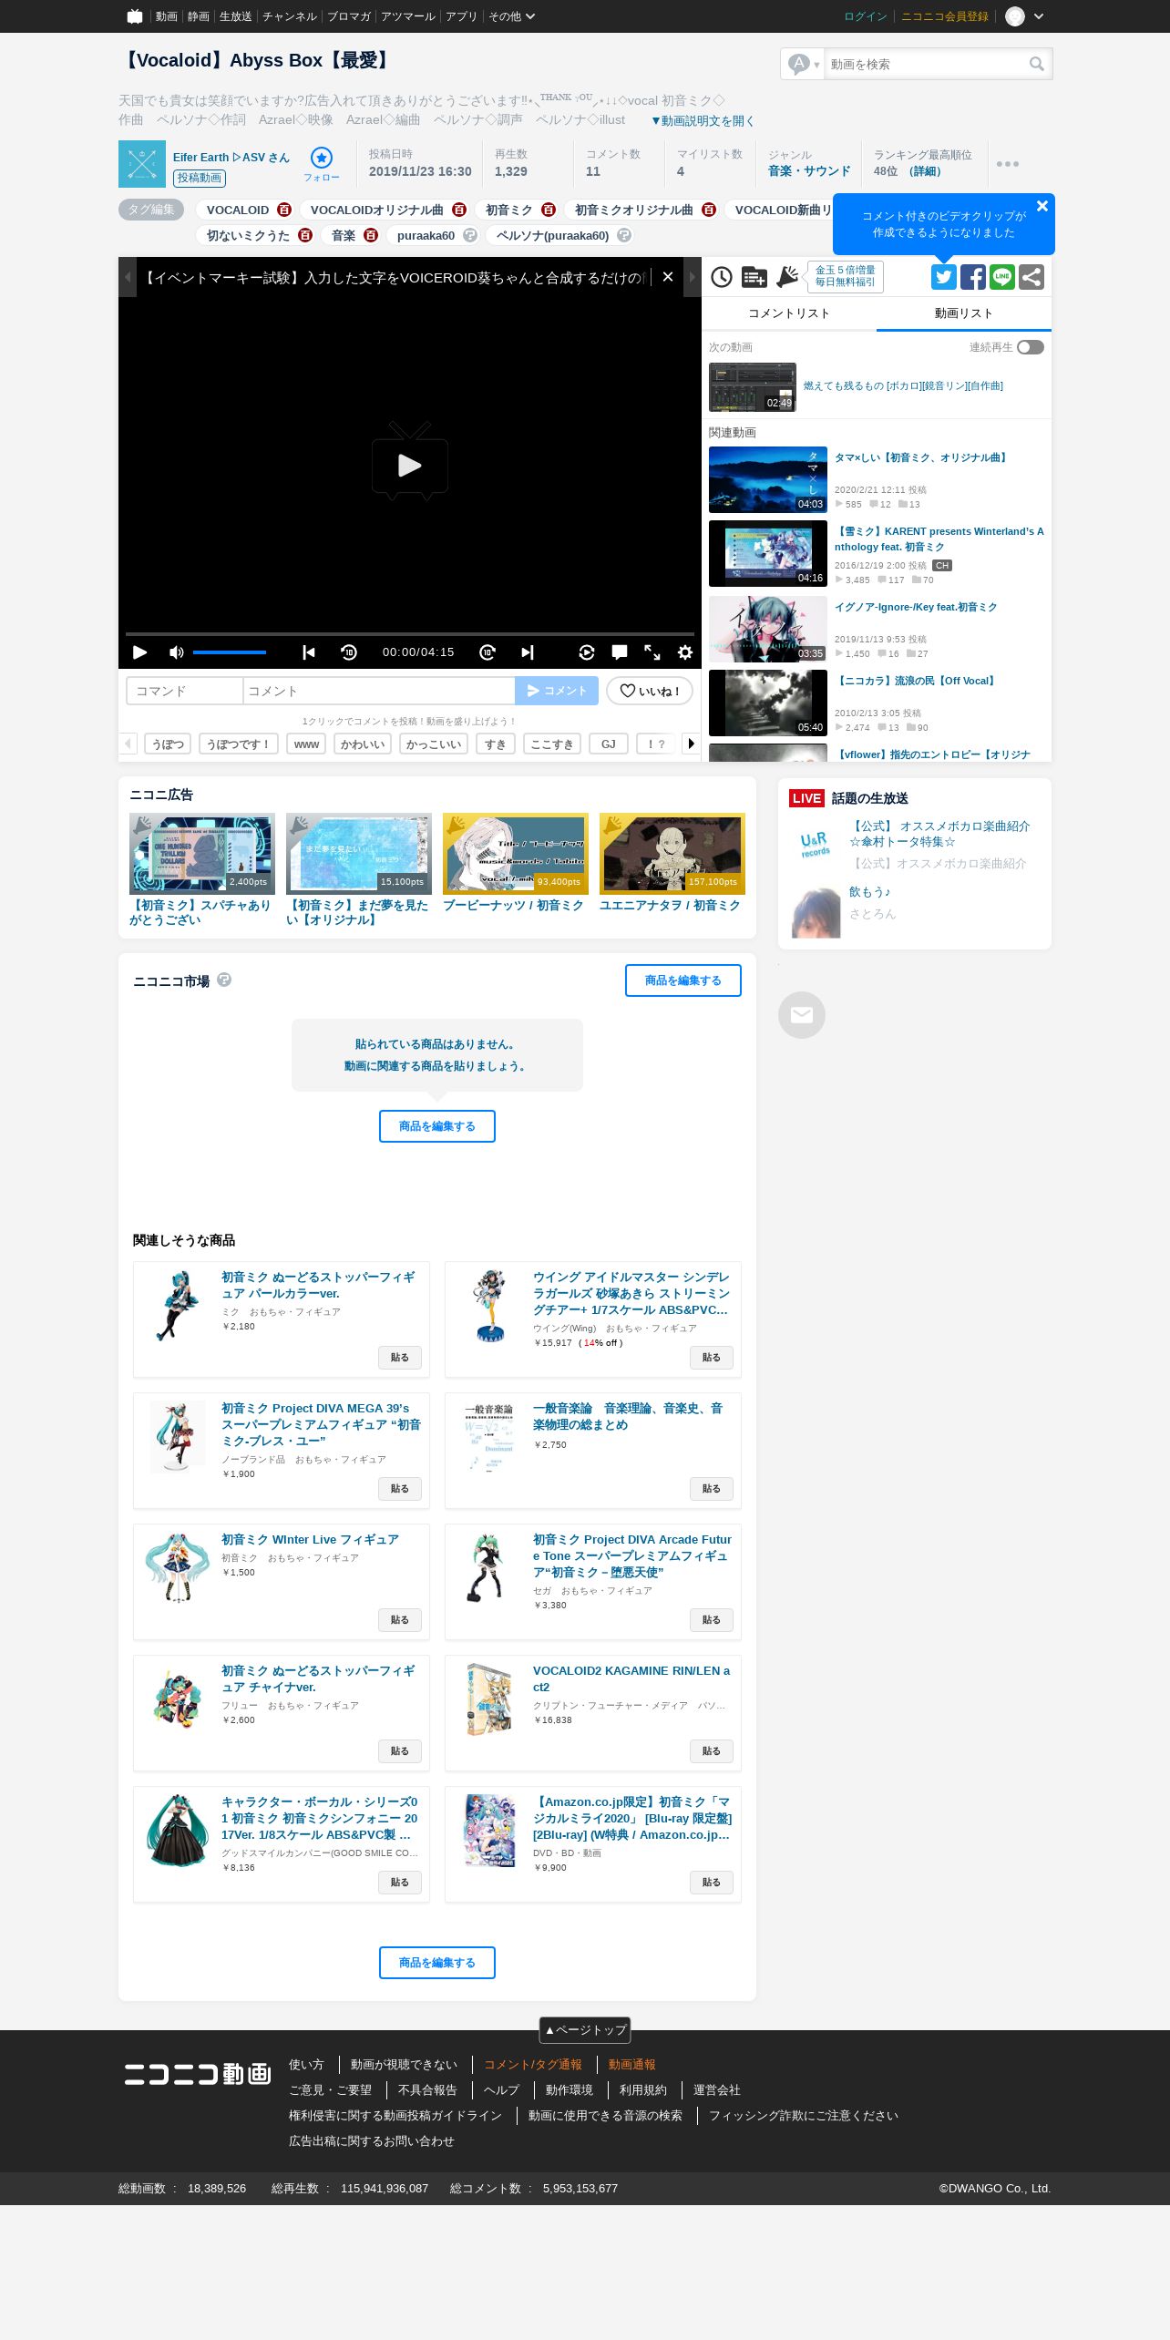Click the 初音ミク tag dictionary icon

549,210
